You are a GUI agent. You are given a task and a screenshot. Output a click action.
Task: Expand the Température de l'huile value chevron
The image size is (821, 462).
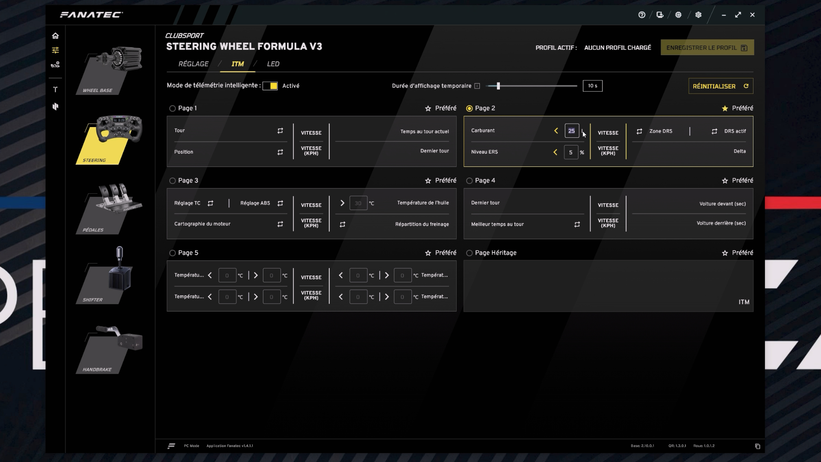point(342,203)
